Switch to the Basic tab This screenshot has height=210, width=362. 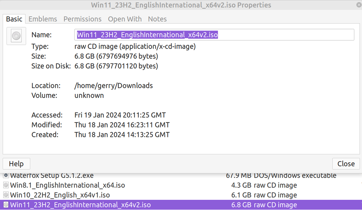point(14,19)
